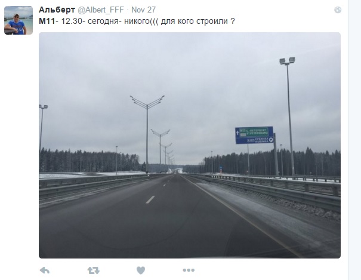The width and height of the screenshot is (361, 280).
Task: Open tweet permalink via Nov 27
Action: click(143, 10)
